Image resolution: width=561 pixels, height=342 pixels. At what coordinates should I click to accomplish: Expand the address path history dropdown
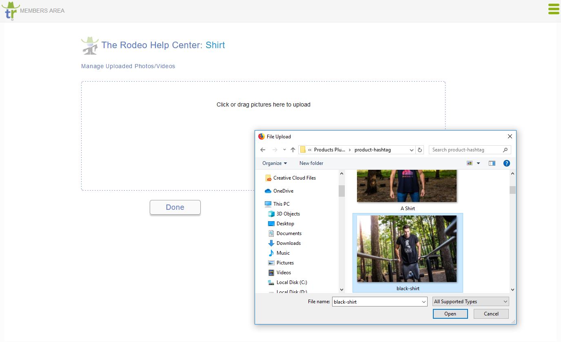[411, 150]
